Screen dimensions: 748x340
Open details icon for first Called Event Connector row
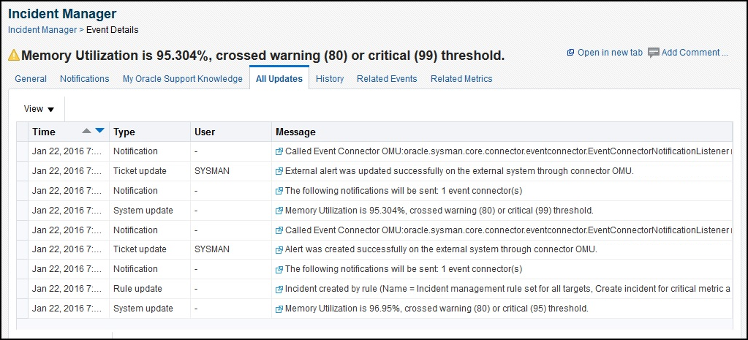[279, 151]
